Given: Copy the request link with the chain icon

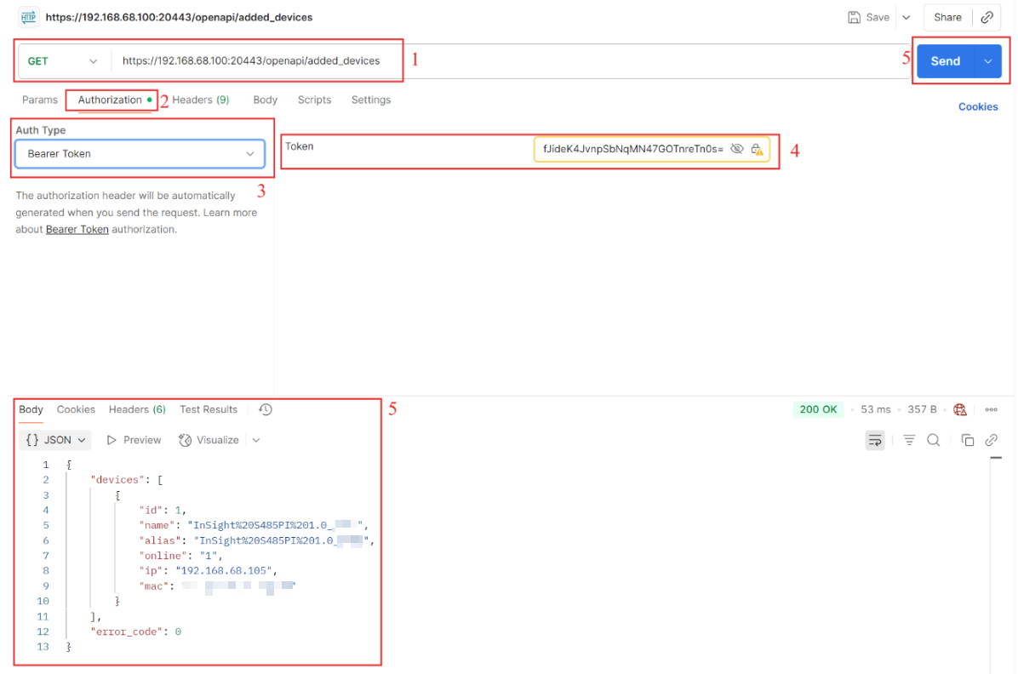Looking at the screenshot, I should 987,18.
